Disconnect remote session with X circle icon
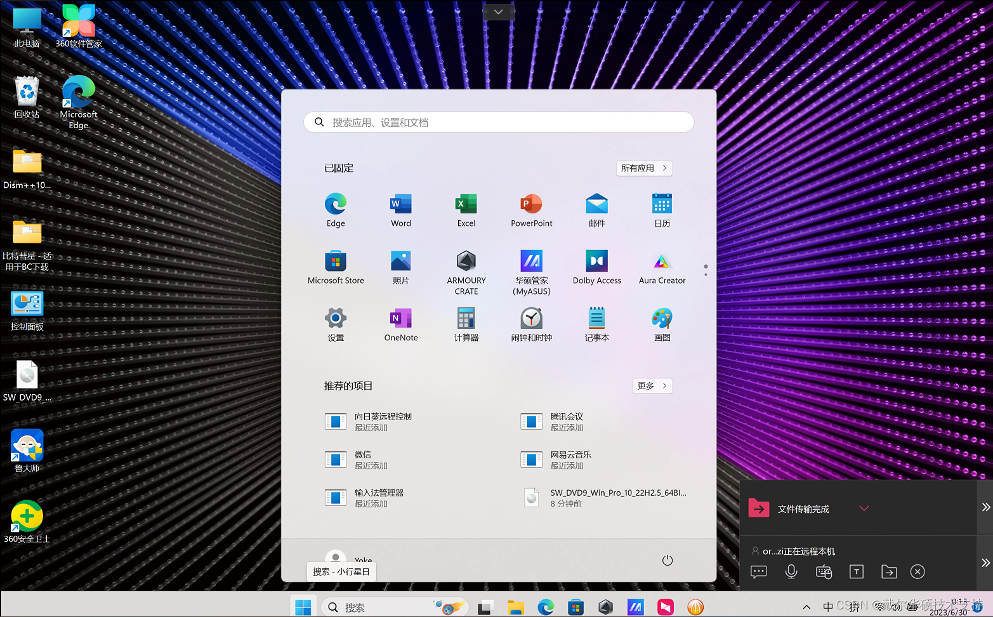The height and width of the screenshot is (617, 993). (x=917, y=572)
